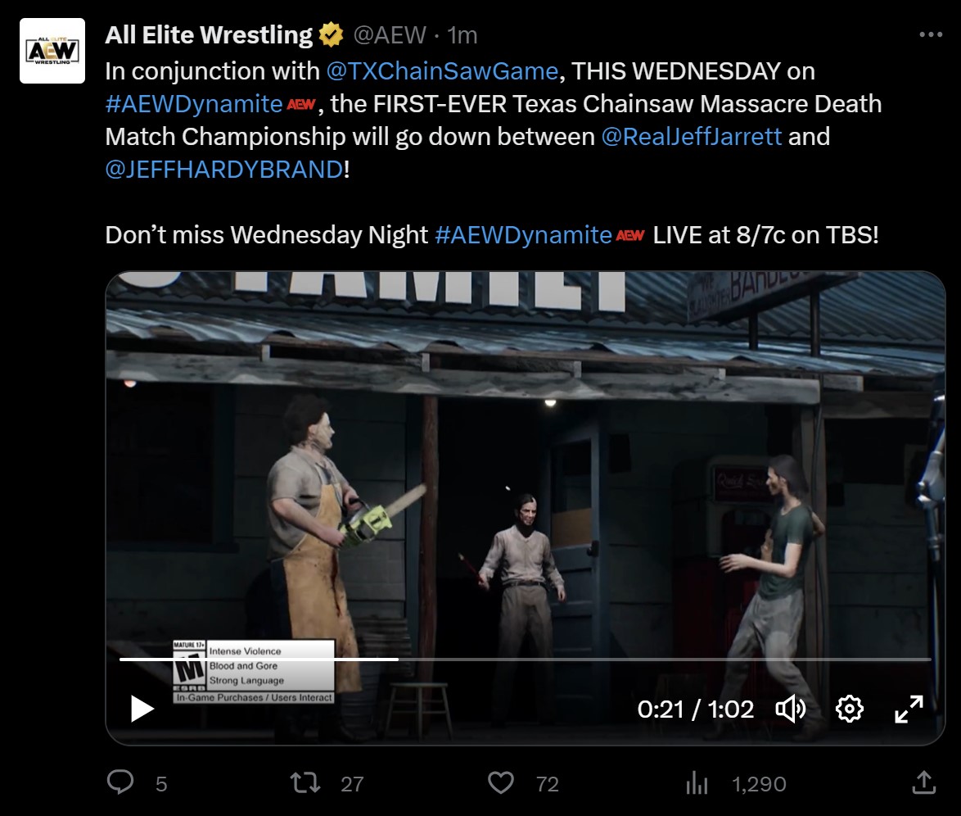View tweet analytics bar chart icon

click(697, 783)
